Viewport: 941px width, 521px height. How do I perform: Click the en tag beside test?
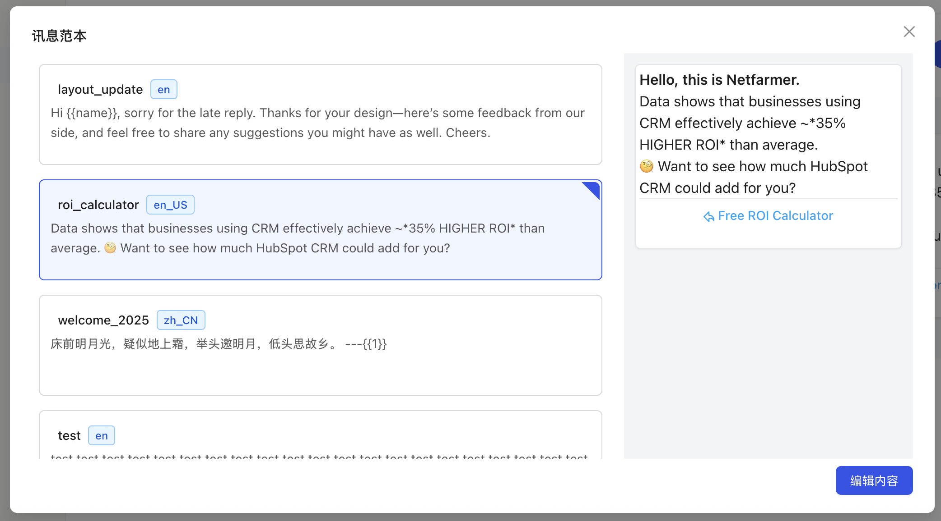[102, 436]
